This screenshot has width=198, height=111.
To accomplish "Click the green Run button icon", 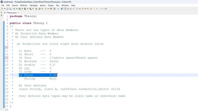I will click(19, 9).
